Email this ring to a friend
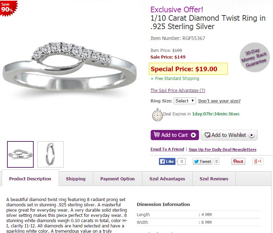The height and width of the screenshot is (233, 273). point(167,149)
